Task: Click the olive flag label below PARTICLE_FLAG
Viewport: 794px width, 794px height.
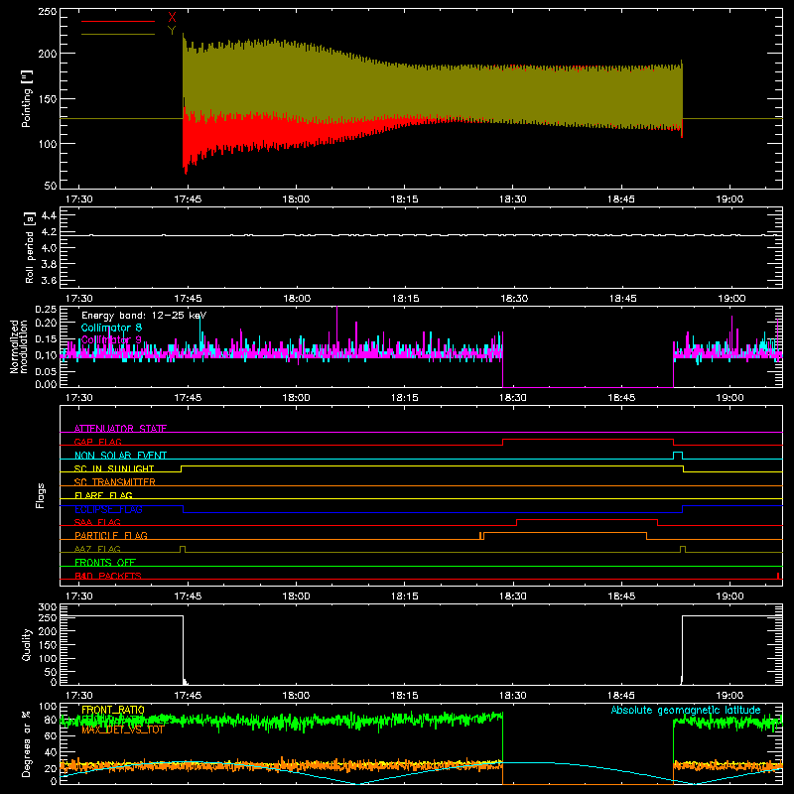Action: (x=97, y=549)
